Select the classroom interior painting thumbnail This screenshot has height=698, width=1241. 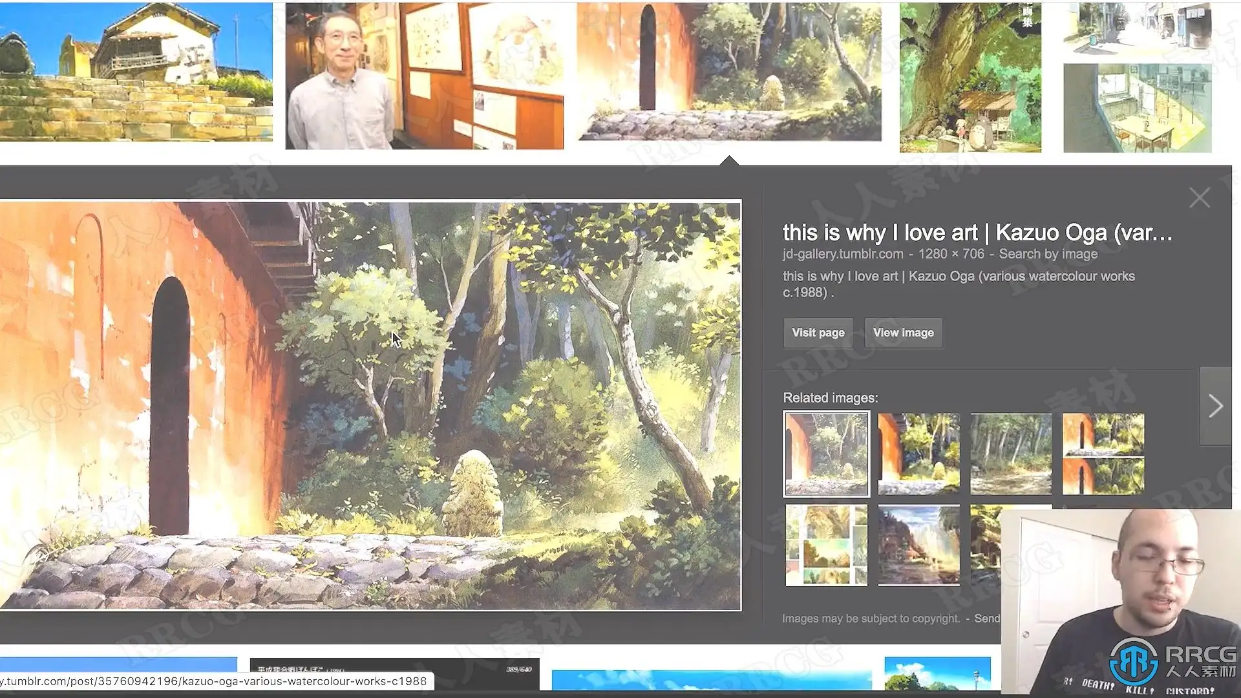click(1138, 108)
